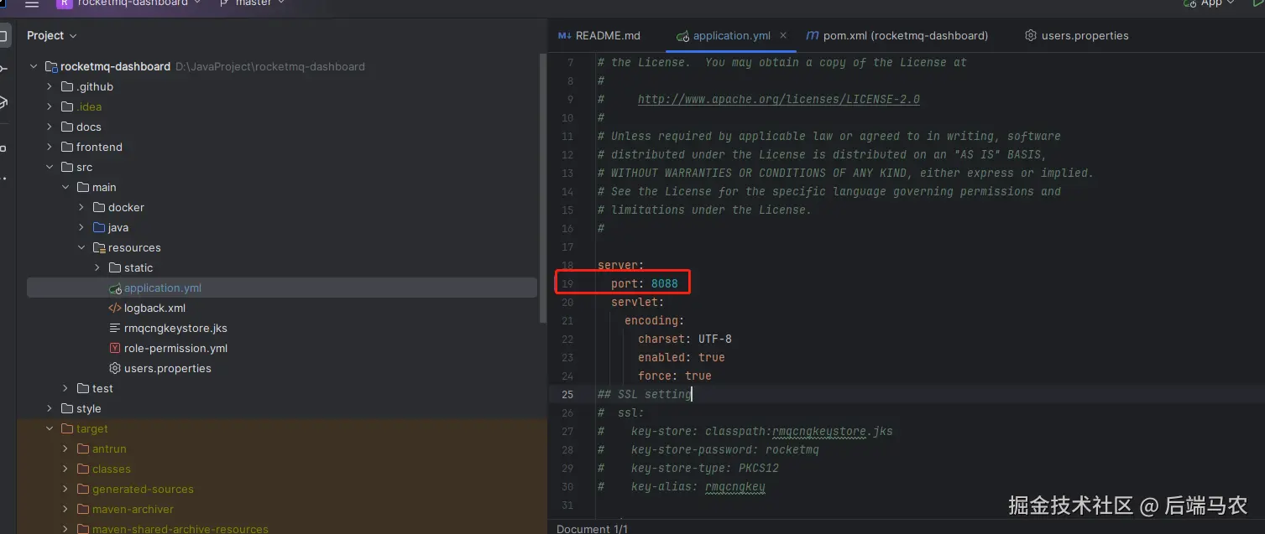Select application.yml in the project tree
1265x534 pixels.
[x=163, y=288]
